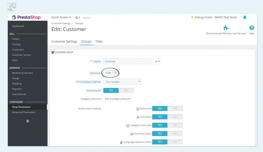Click the Currency block module icon
263x152 pixels.
[x=132, y=134]
